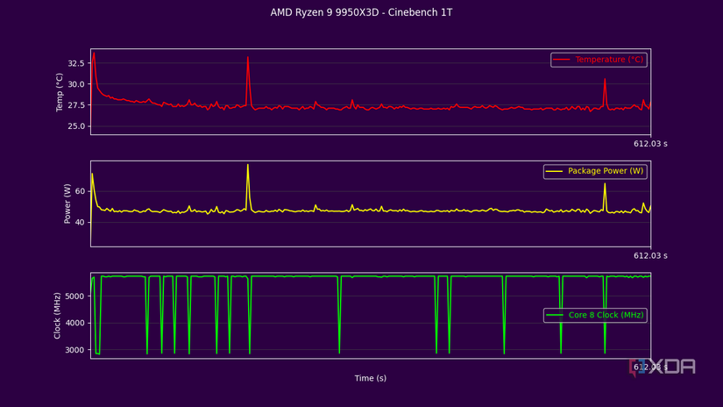Image resolution: width=723 pixels, height=407 pixels.
Task: Click the Time (s) axis label
Action: 370,378
